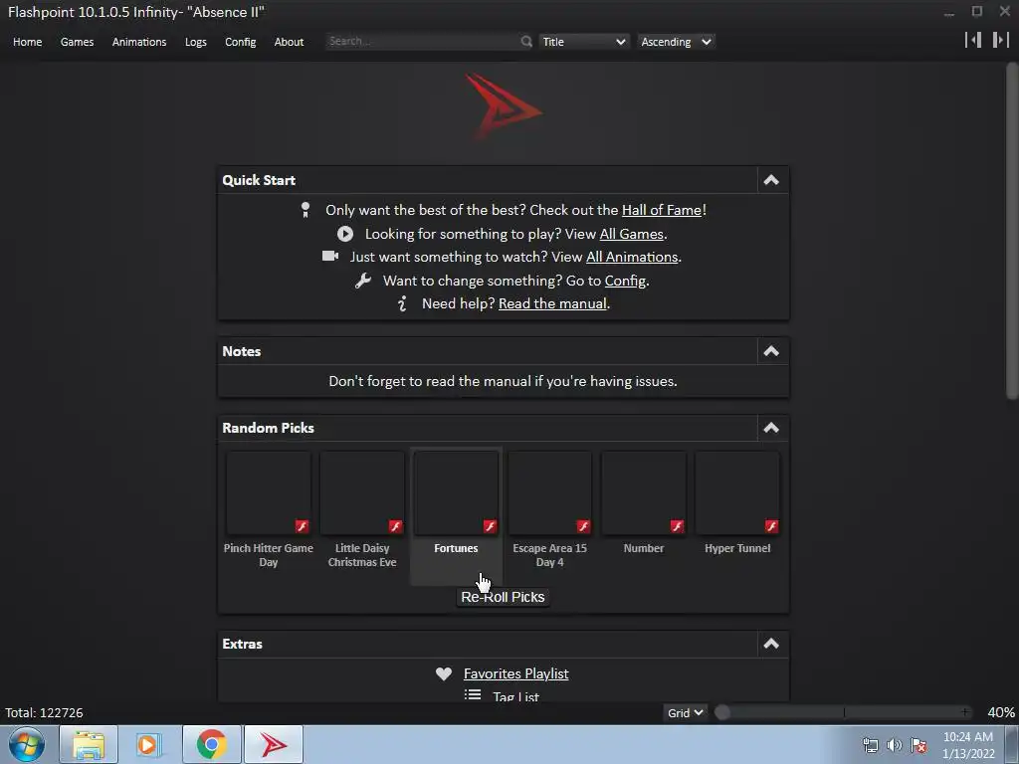
Task: Click Flash badge on Fortunes thumbnail
Action: 490,526
